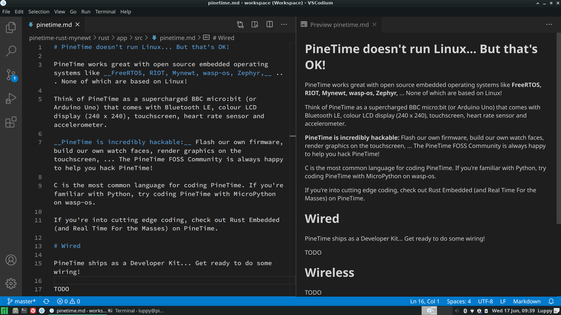Screen dimensions: 561x315
Task: Click the Open Changes compare icon
Action: 240,25
